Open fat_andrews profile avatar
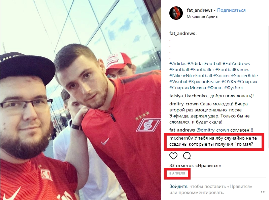This screenshot has height=200, width=269. [176, 13]
